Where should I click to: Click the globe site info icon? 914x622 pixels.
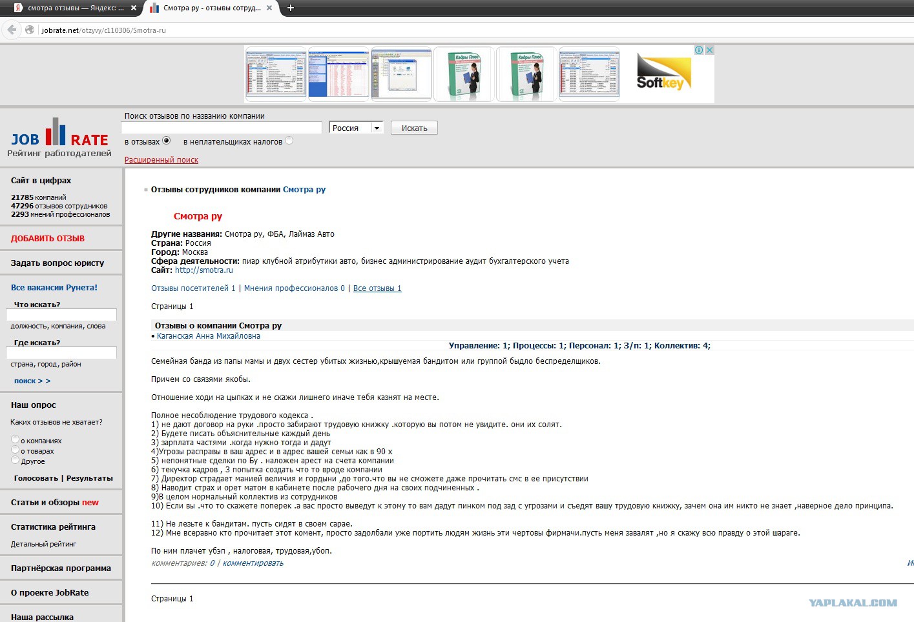(x=30, y=30)
